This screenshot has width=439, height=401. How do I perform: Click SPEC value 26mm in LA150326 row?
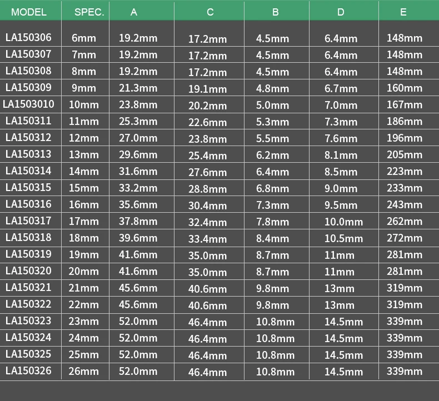84,372
